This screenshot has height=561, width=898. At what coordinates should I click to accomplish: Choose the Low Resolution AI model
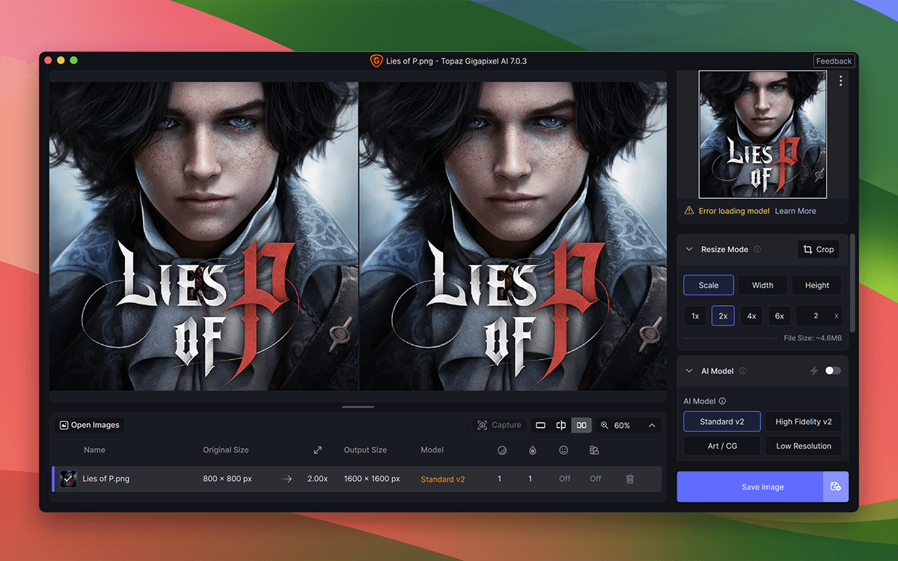(x=804, y=446)
